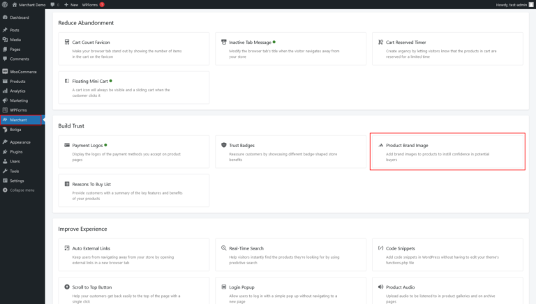This screenshot has width=536, height=304.
Task: Click the Media icon in sidebar
Action: coord(5,40)
